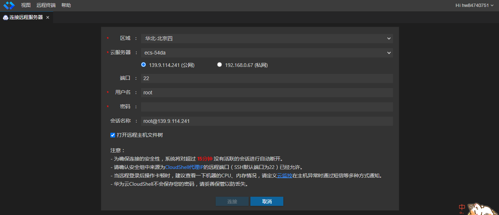Focus the empty 密码 password field
Viewport: 499px width, 215px height.
[x=267, y=107]
